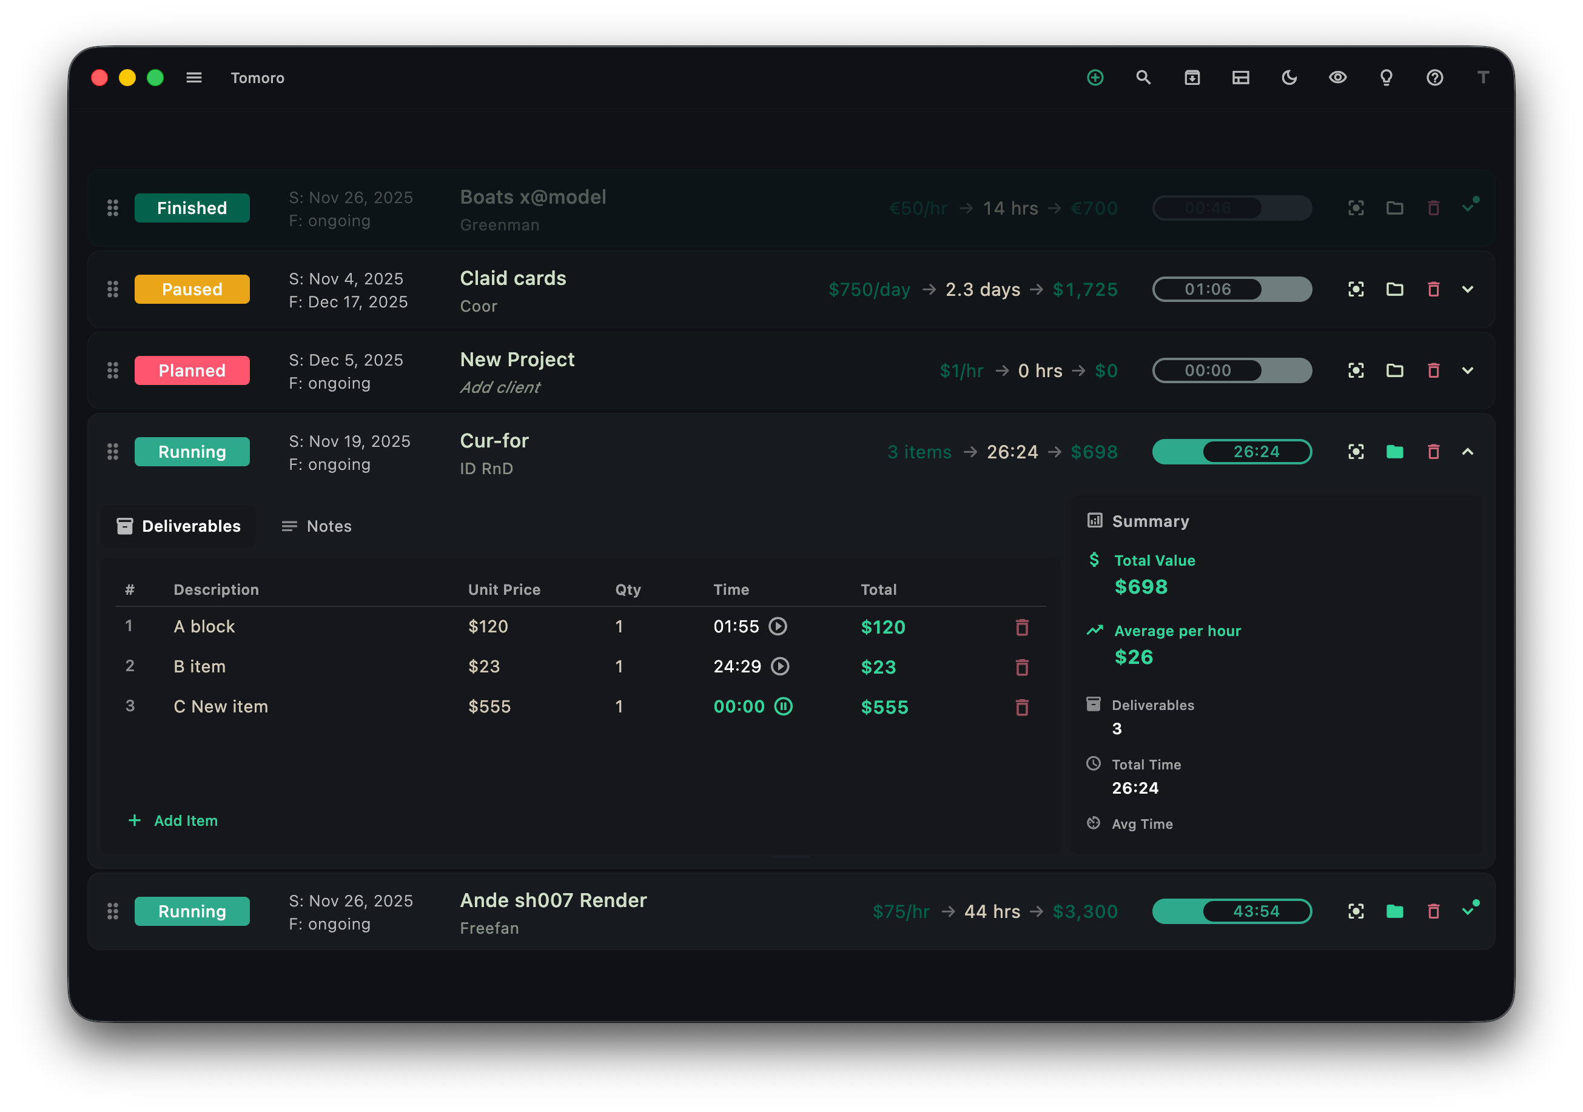Open the folder for the Cur-for project
This screenshot has width=1583, height=1112.
pyautogui.click(x=1394, y=452)
